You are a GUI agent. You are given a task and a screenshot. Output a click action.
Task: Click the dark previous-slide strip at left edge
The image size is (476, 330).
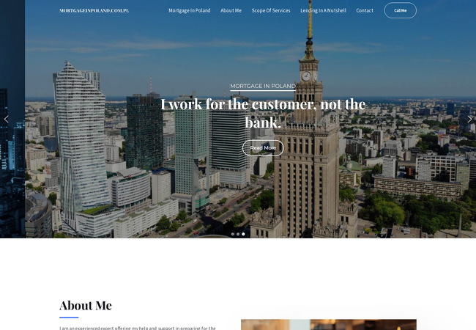coord(12,119)
